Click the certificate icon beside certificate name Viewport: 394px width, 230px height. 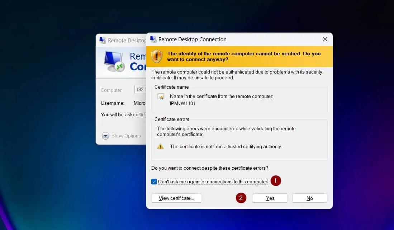(161, 97)
